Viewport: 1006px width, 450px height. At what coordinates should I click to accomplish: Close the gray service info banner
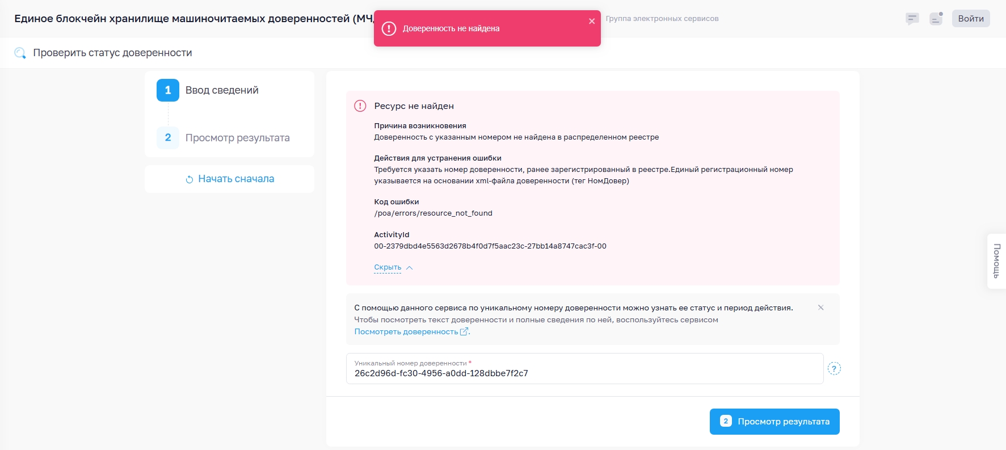[x=820, y=308]
